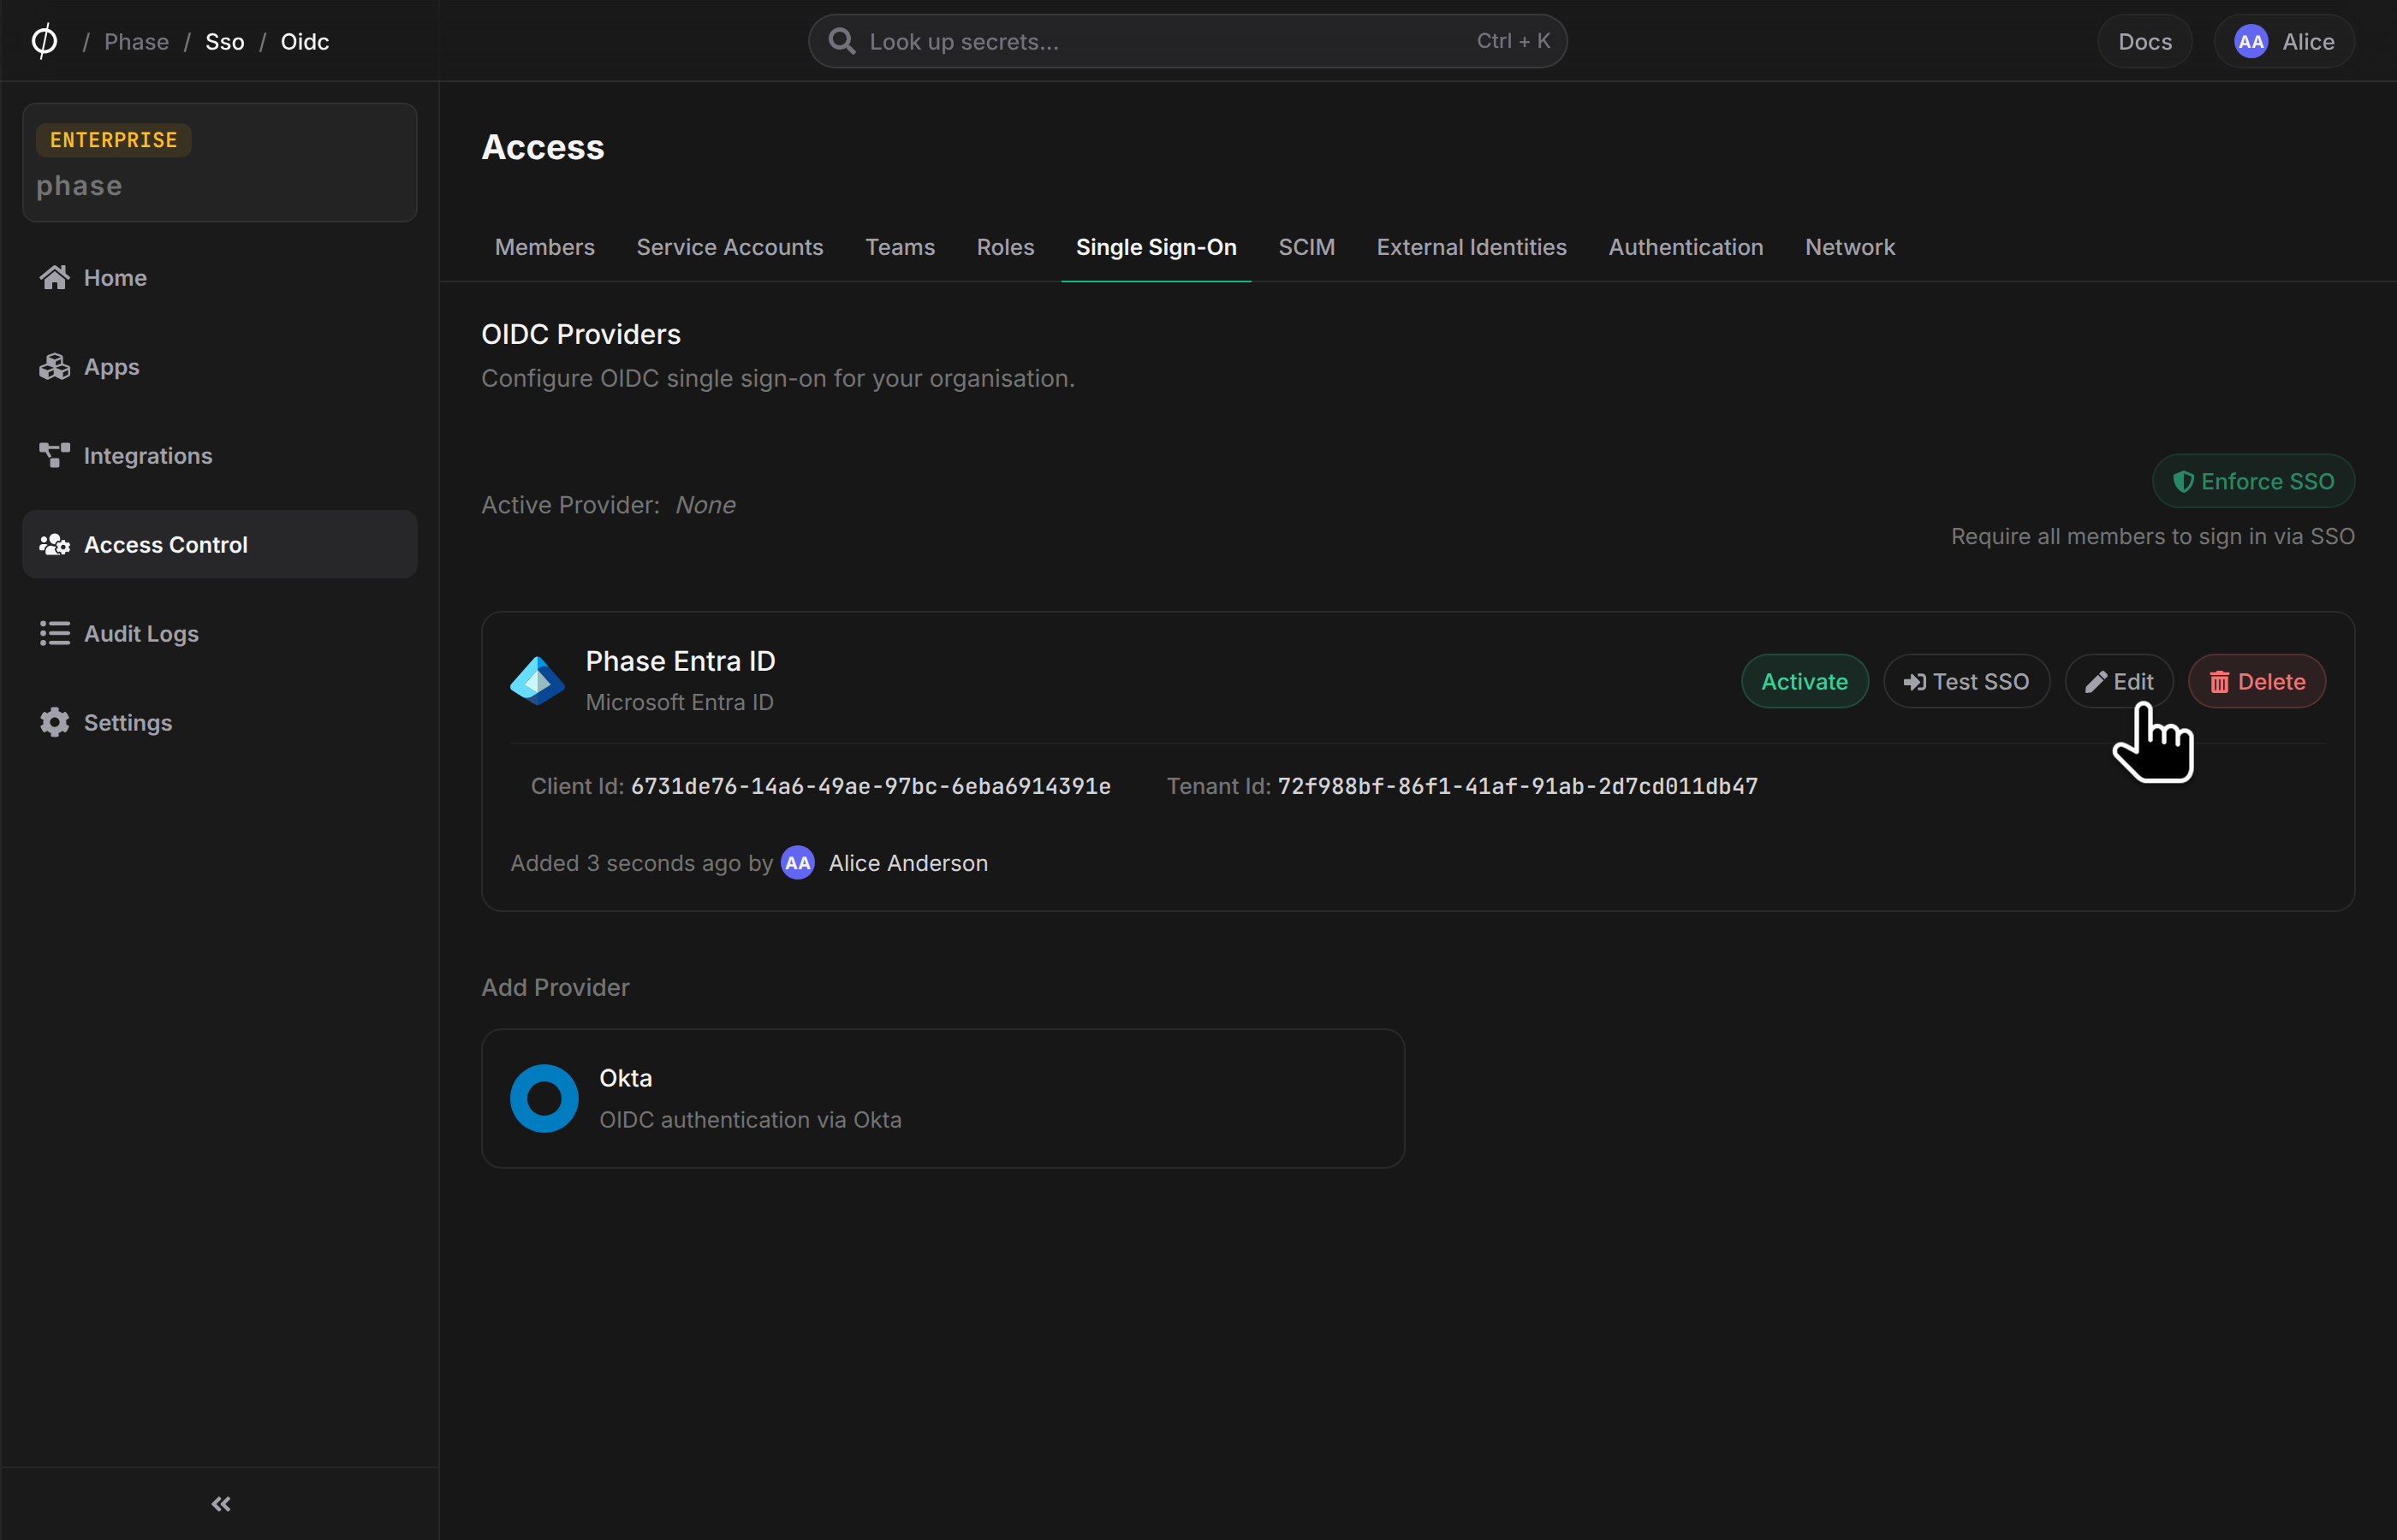
Task: Select the Single Sign-On tab
Action: click(1156, 247)
